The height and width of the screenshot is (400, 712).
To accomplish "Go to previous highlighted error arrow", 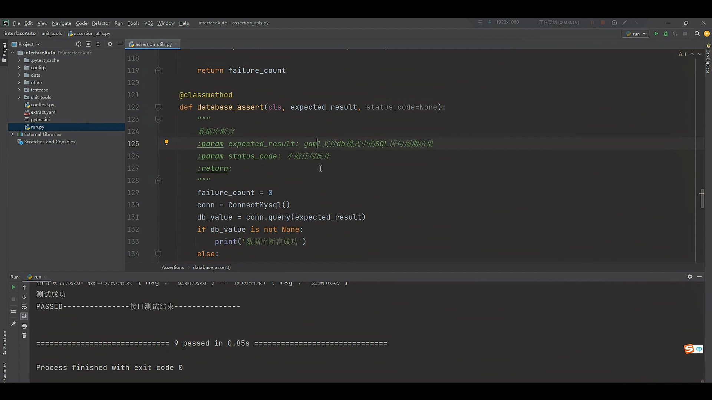I will point(692,54).
